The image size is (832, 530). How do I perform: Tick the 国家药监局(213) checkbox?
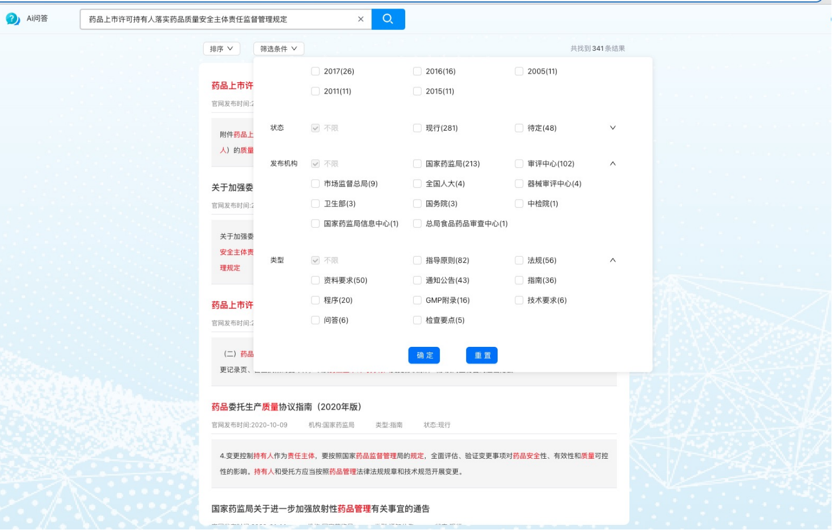pyautogui.click(x=418, y=164)
